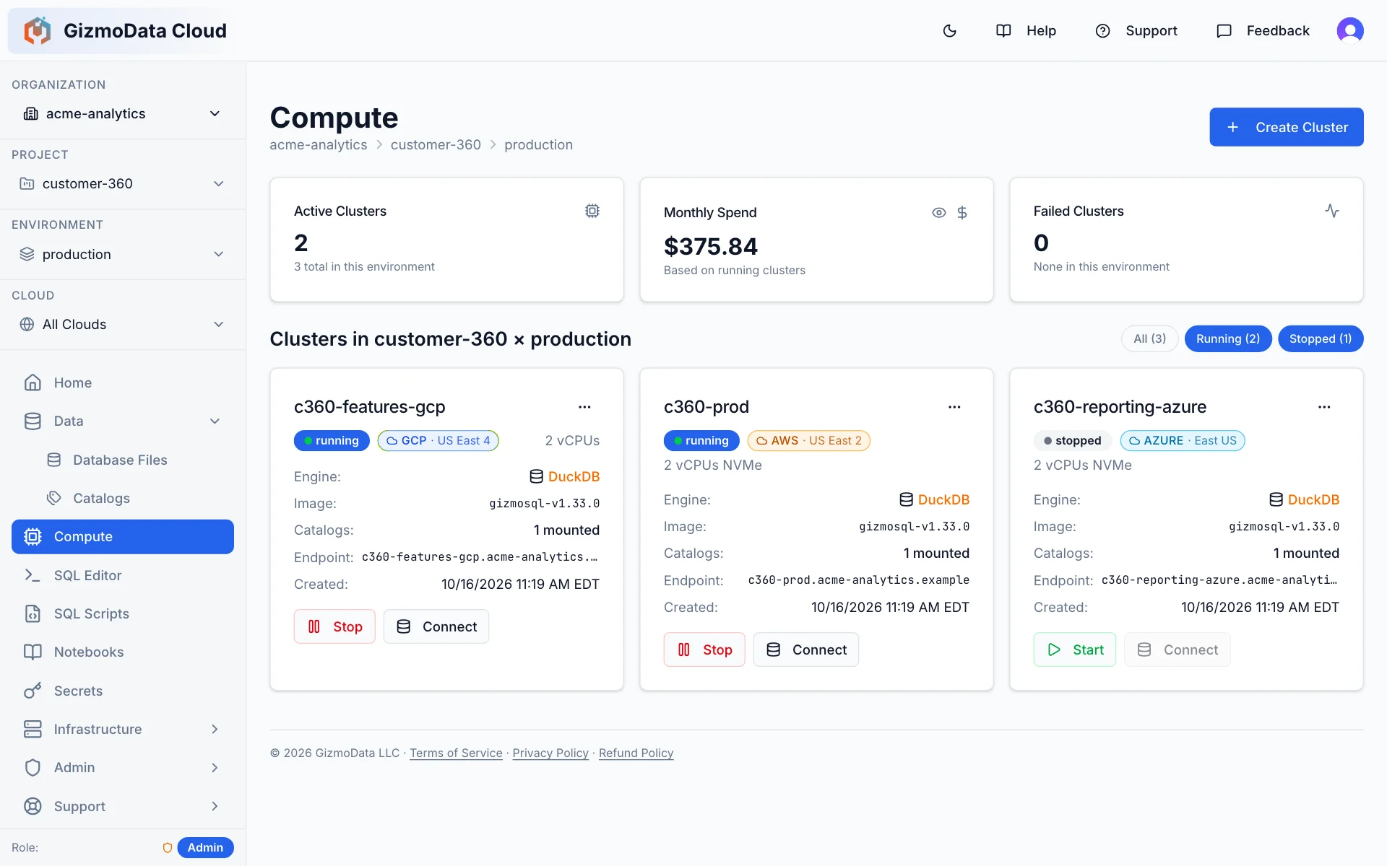Toggle the Stopped (1) filter

point(1321,338)
